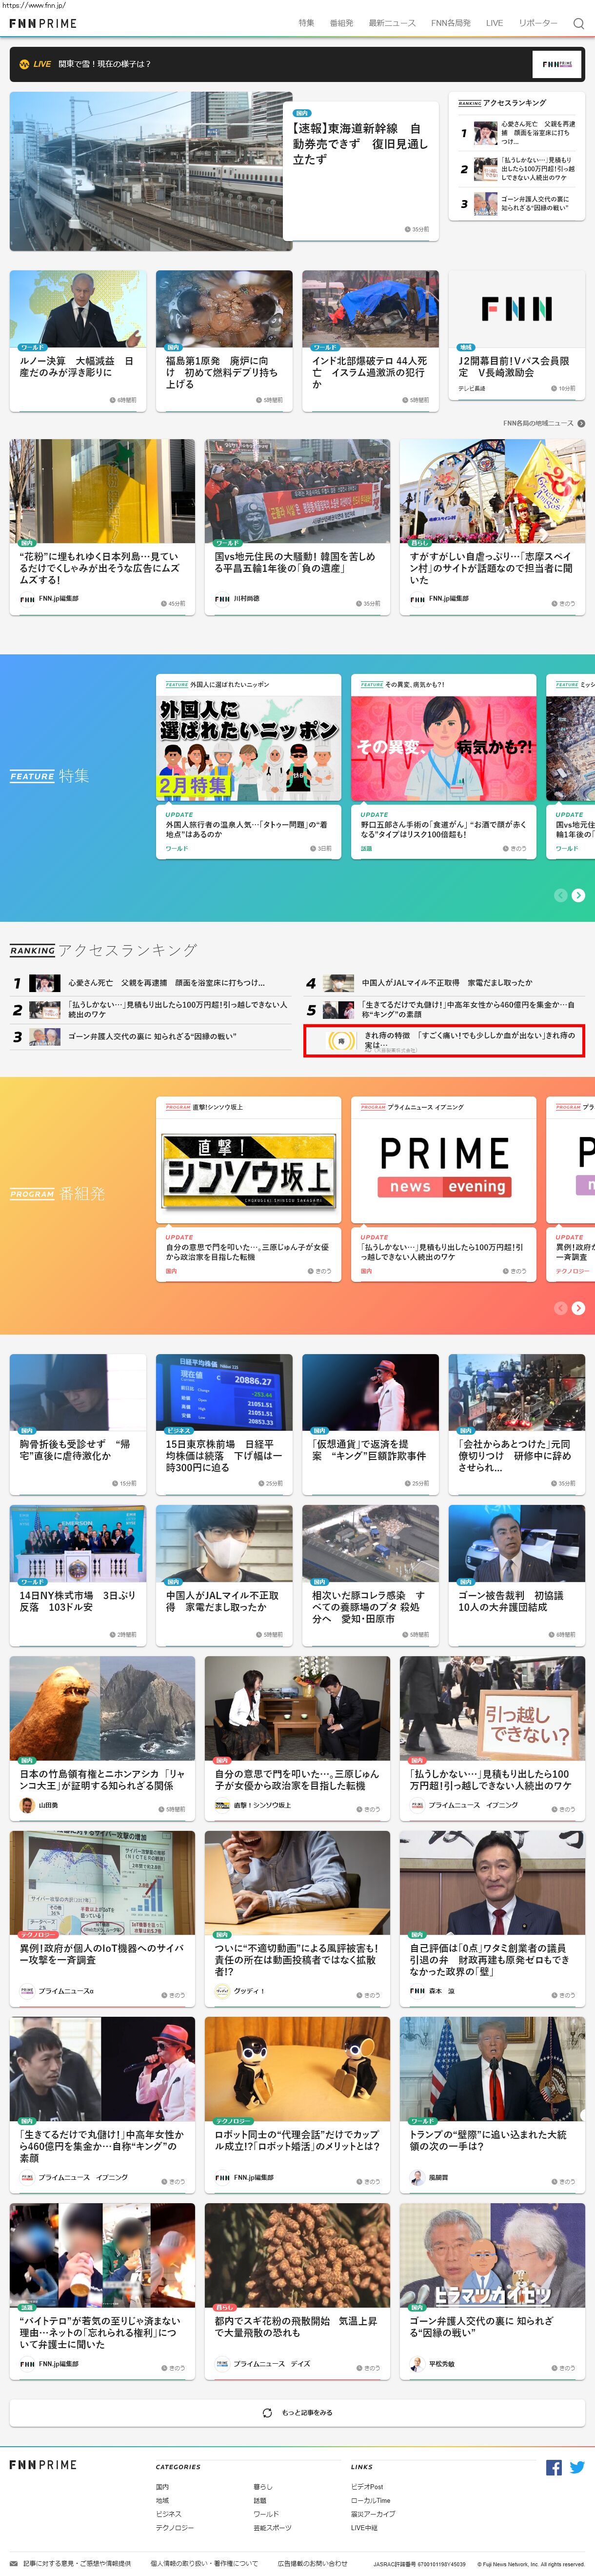Image resolution: width=595 pixels, height=2576 pixels.
Task: Open ranking item 3 ゴーン弁護人交代 in main ranking
Action: coord(150,1037)
